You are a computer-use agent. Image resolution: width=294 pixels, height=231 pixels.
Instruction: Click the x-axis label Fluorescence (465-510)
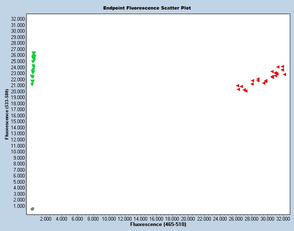pyautogui.click(x=158, y=224)
